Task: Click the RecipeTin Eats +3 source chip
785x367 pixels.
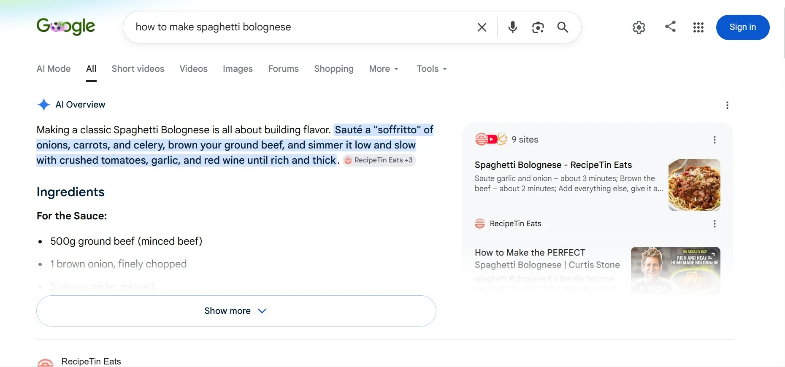Action: point(379,160)
